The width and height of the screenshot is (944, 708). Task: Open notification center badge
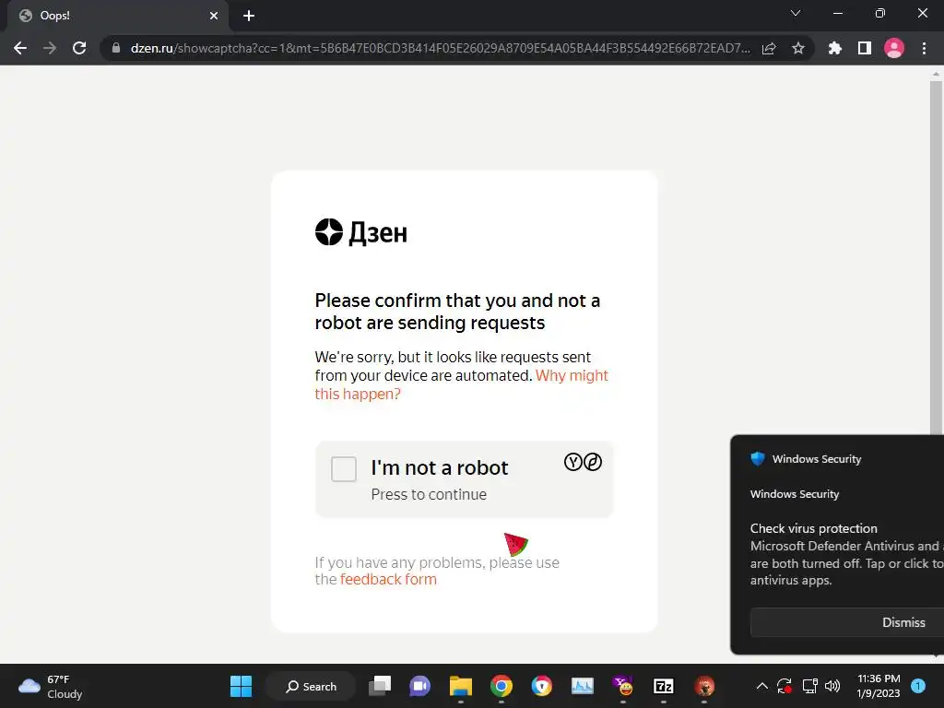(918, 686)
